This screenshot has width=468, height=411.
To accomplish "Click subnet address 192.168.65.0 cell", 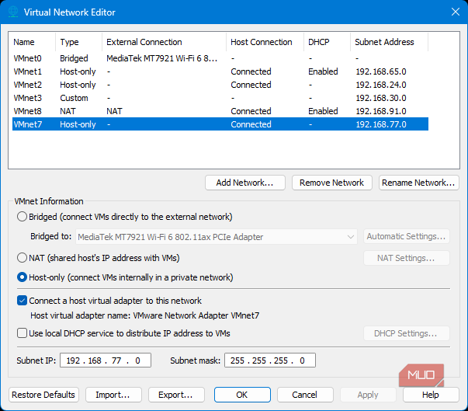I will (x=381, y=71).
